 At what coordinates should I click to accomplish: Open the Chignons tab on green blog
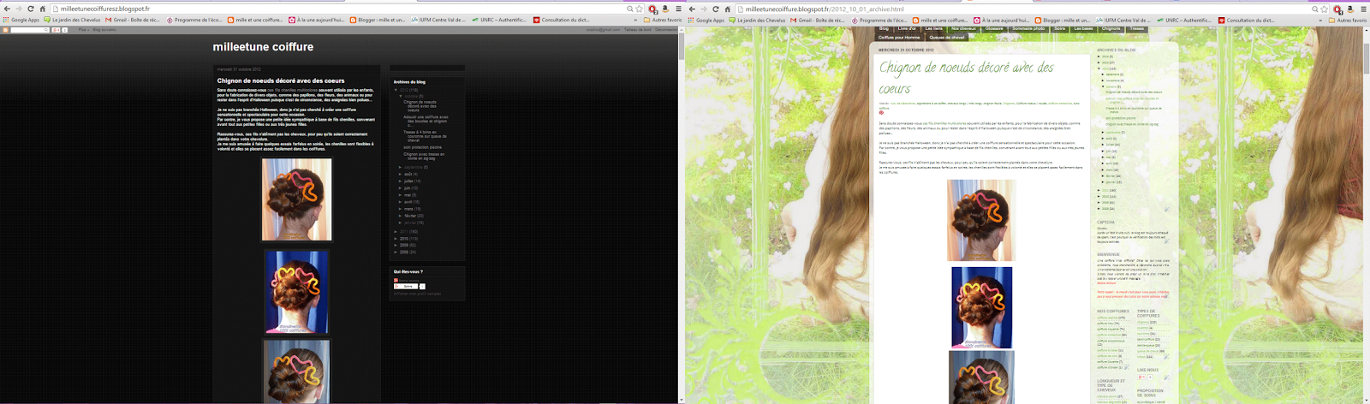(1111, 28)
